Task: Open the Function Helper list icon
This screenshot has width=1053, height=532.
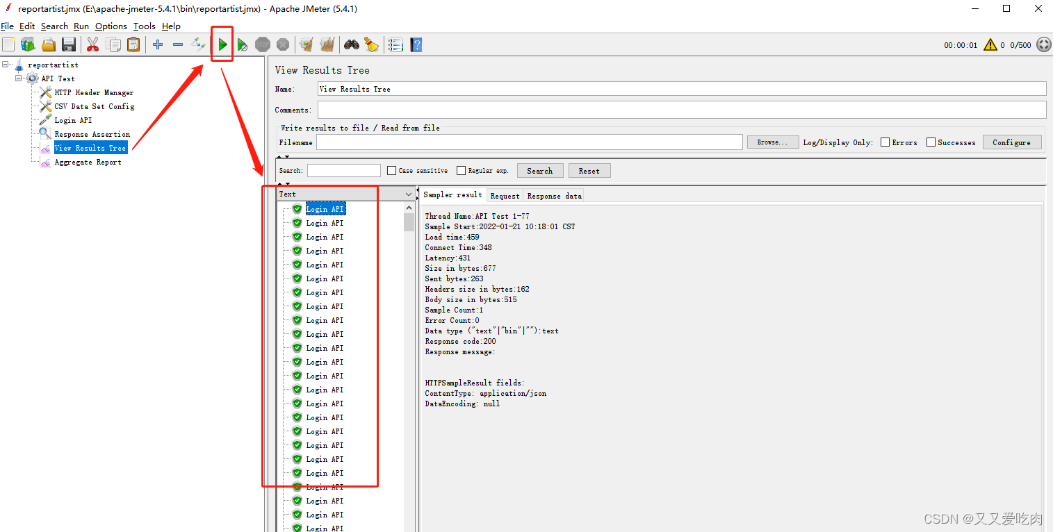Action: [395, 44]
